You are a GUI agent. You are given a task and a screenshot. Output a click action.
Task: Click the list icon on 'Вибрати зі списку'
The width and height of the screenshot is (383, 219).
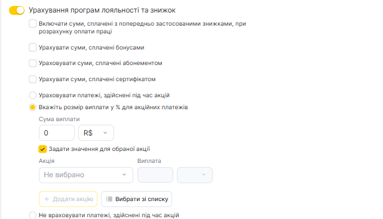click(109, 199)
